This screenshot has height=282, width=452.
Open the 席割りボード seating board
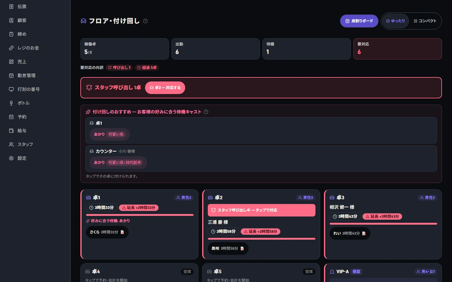point(359,21)
